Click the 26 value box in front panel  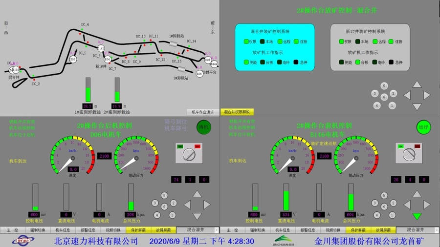pyautogui.click(x=396, y=180)
